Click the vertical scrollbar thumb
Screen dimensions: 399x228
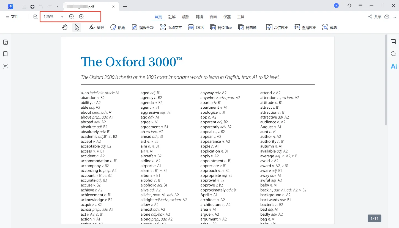point(386,80)
